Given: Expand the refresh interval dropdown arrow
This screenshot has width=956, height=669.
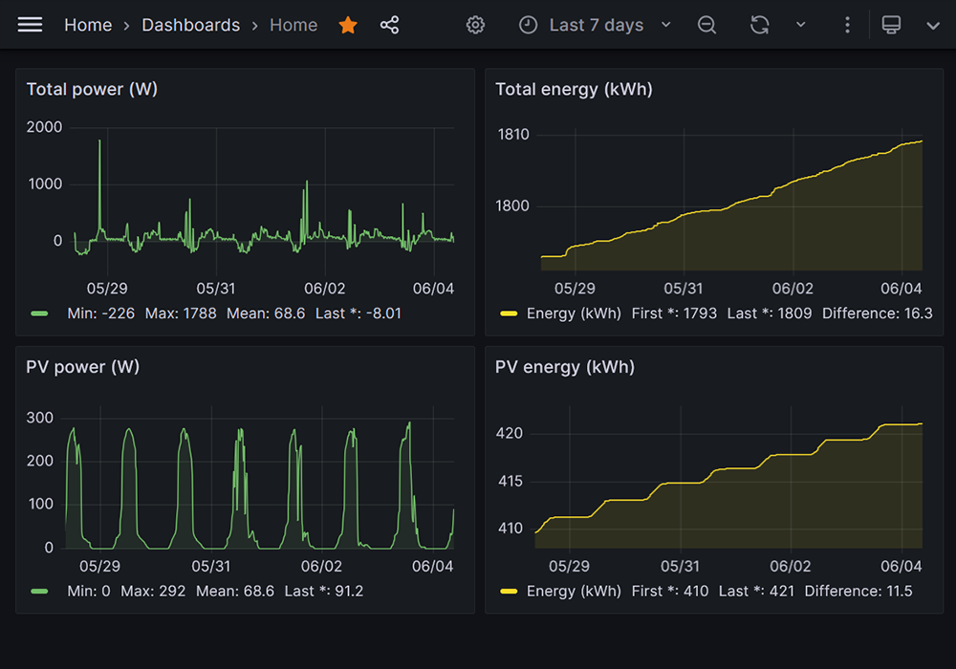Looking at the screenshot, I should [801, 26].
